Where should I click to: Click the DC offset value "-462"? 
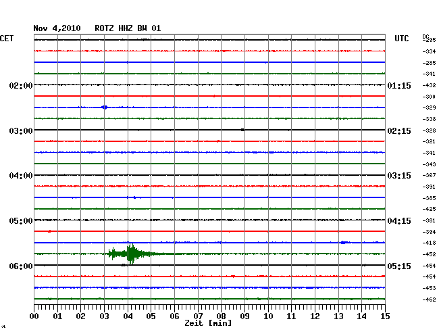click(x=429, y=300)
